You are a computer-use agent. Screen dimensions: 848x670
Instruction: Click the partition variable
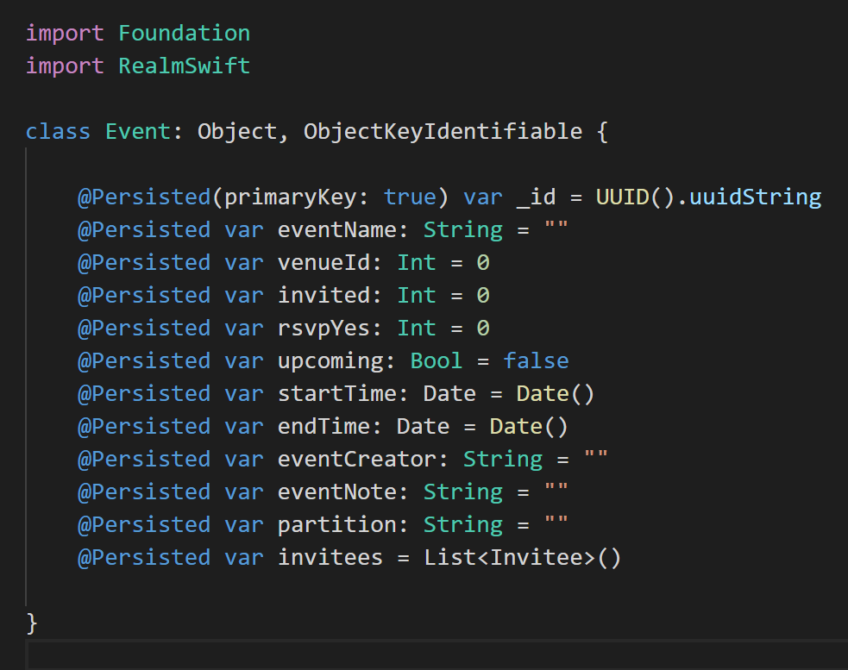click(342, 525)
